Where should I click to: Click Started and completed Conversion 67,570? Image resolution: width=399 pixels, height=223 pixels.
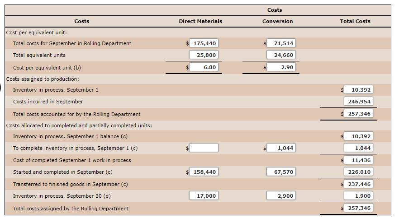281,172
